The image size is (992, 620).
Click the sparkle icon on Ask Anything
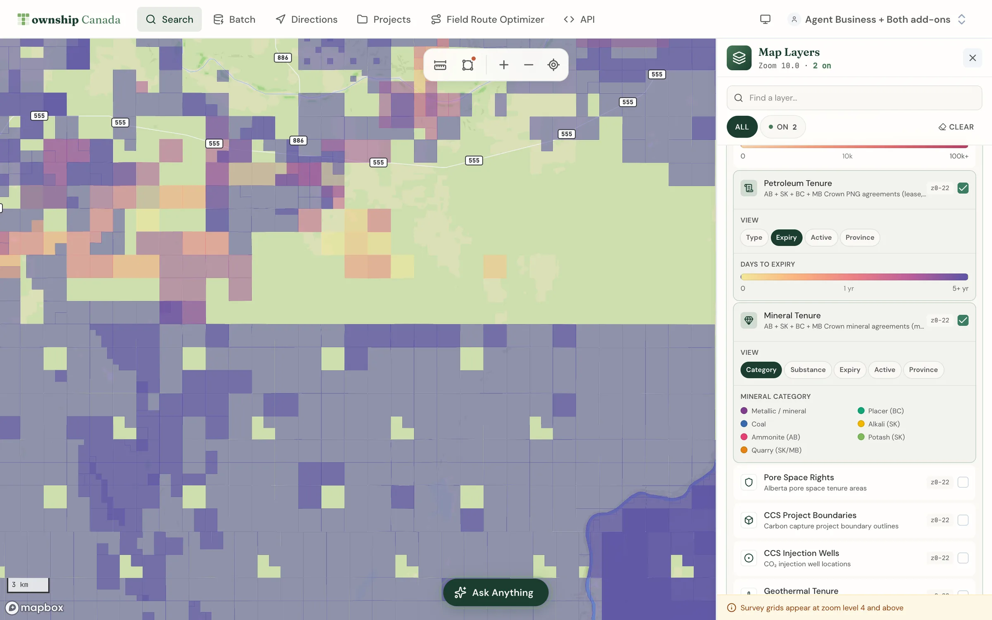(460, 593)
